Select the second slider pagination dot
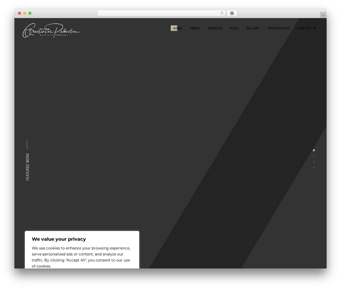This screenshot has height=289, width=341. (314, 156)
